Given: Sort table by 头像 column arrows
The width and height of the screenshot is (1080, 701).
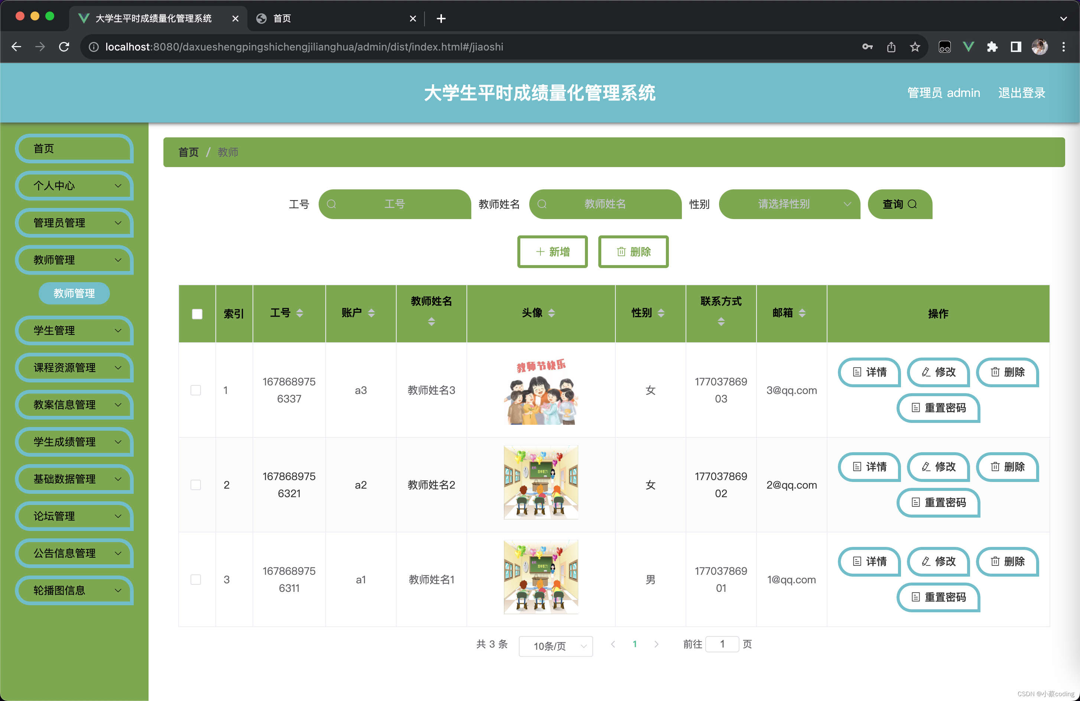Looking at the screenshot, I should point(552,313).
